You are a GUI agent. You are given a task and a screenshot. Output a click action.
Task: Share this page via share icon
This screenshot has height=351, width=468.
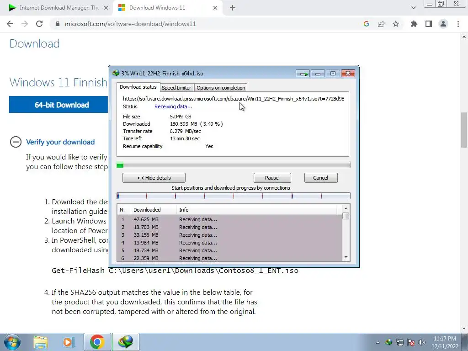coord(381,24)
